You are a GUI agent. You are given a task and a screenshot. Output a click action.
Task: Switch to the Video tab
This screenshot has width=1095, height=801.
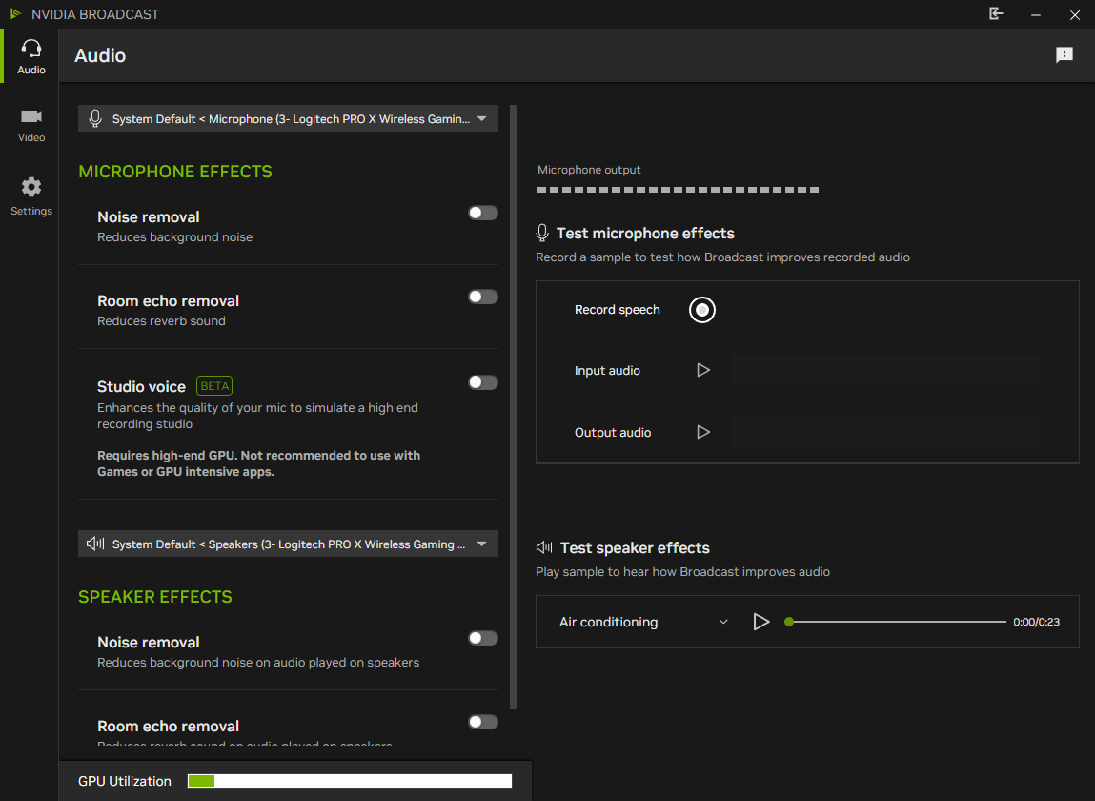(31, 124)
